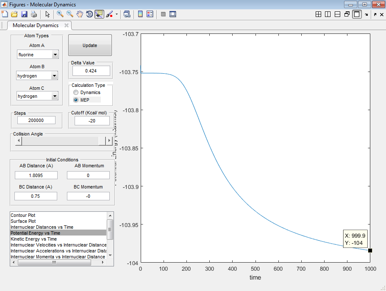Click the Rotate 3D tool
Screen dimensions: 386x291
(89, 14)
